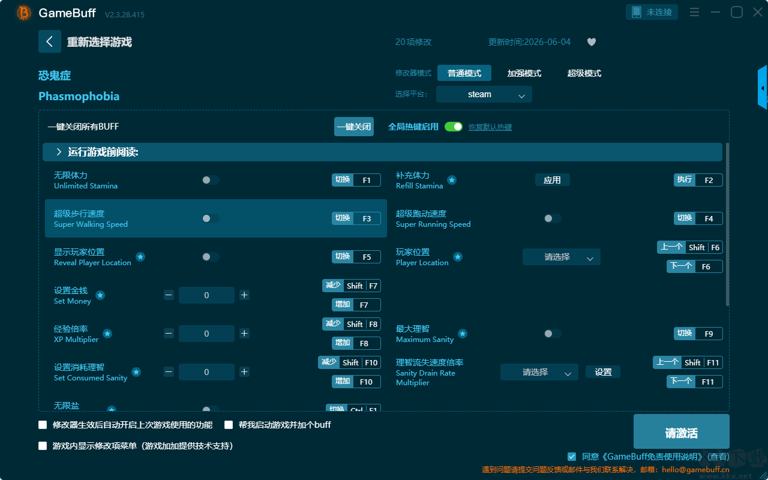Click 设置 button for Sanity Drain Rate

(x=603, y=372)
